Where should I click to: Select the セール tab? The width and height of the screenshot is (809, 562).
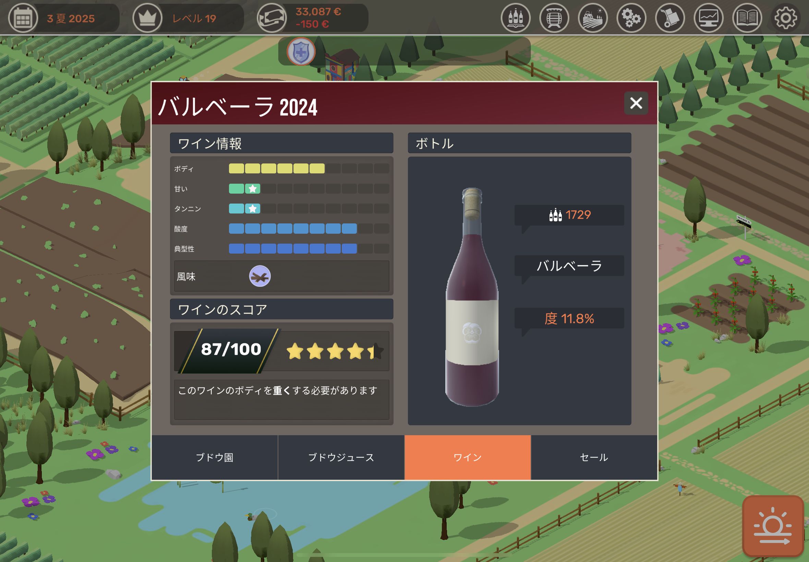pos(594,457)
